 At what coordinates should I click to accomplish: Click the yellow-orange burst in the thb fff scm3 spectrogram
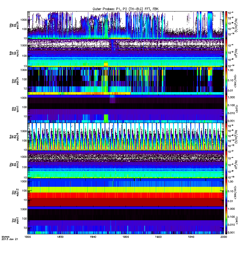point(106,64)
